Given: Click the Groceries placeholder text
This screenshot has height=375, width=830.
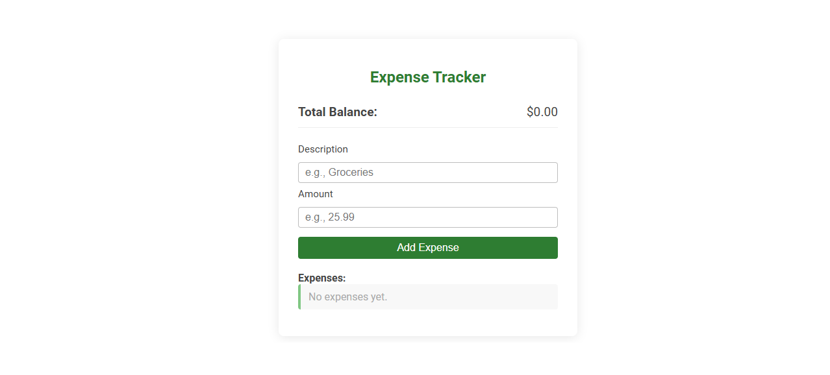Looking at the screenshot, I should 338,172.
